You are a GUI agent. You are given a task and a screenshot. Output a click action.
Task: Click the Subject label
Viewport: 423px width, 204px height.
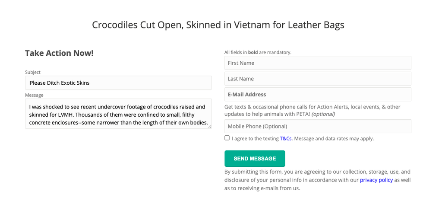pos(33,72)
